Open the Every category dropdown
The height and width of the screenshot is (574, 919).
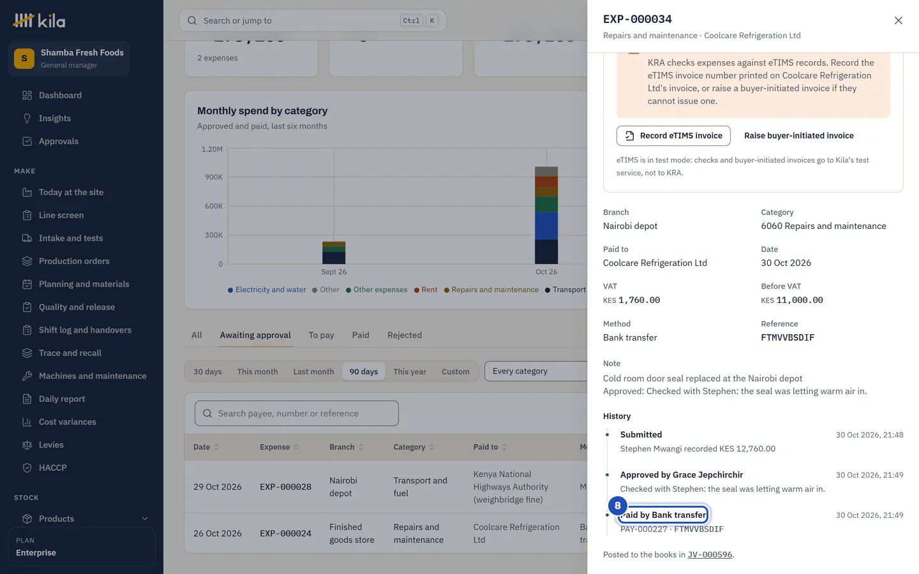535,371
